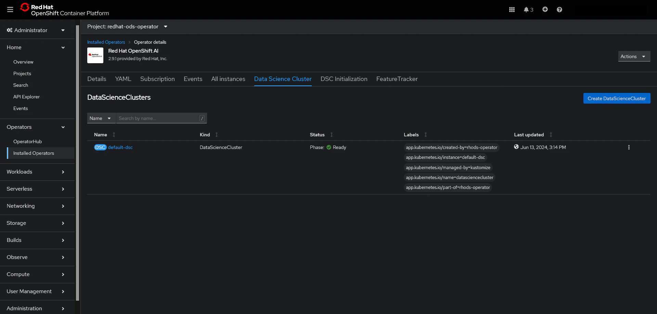Sort table by Name column
Image resolution: width=657 pixels, height=314 pixels.
coord(104,135)
